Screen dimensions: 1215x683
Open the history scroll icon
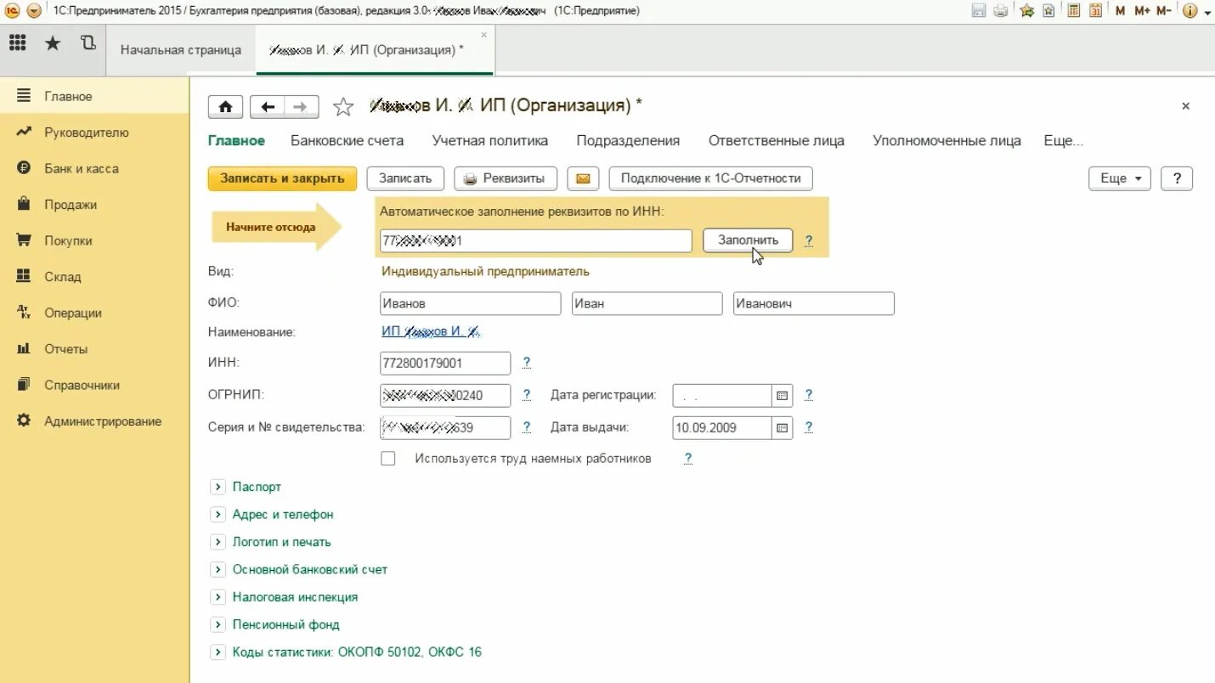(x=88, y=43)
